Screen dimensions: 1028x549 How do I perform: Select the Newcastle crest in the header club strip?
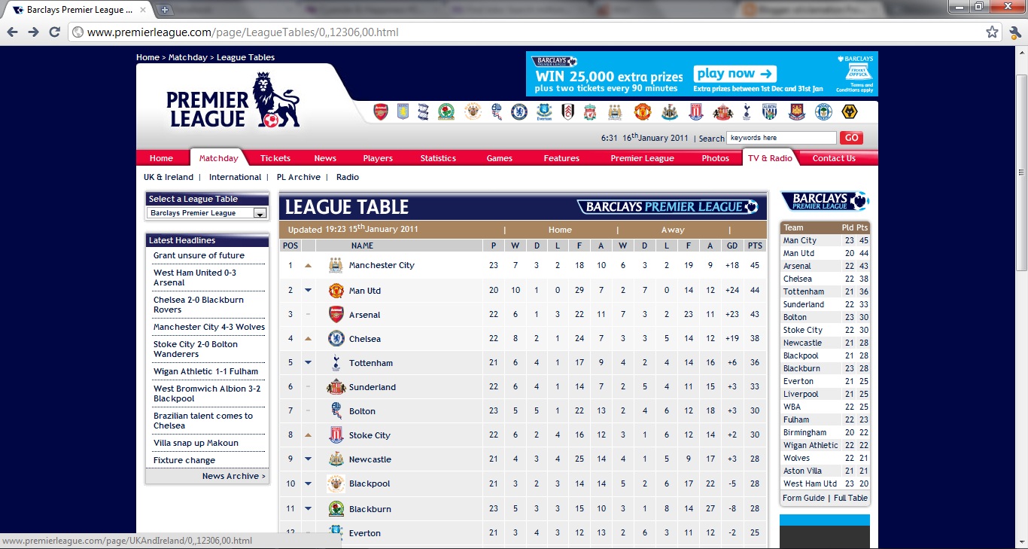pos(669,112)
